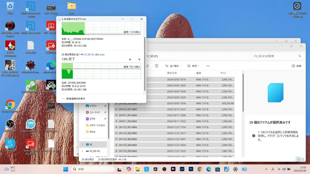Viewport: 310px width, 174px height.
Task: Cancel the F3_SD to data copy
Action: (139, 60)
